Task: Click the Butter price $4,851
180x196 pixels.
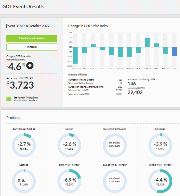Action: [69, 149]
